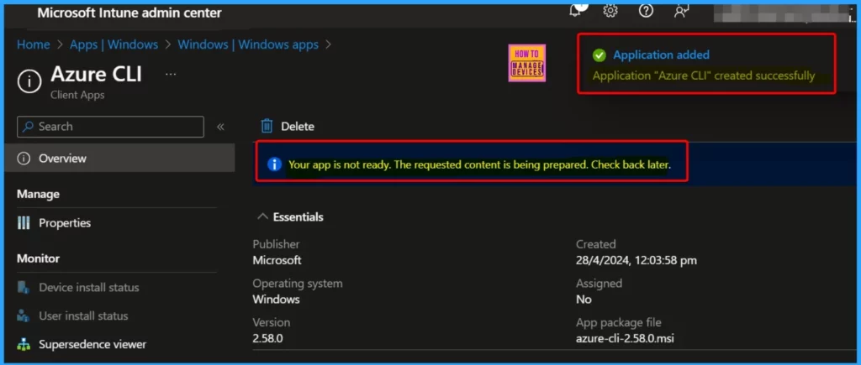The height and width of the screenshot is (365, 861).
Task: Click the Overview info icon in sidebar
Action: point(24,159)
